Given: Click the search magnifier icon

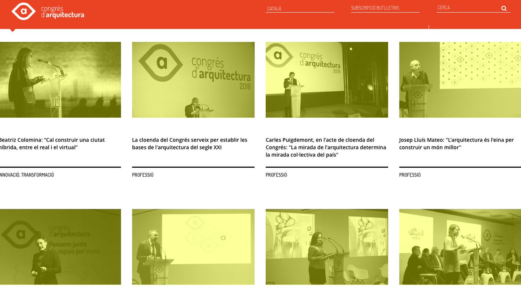Looking at the screenshot, I should (504, 8).
